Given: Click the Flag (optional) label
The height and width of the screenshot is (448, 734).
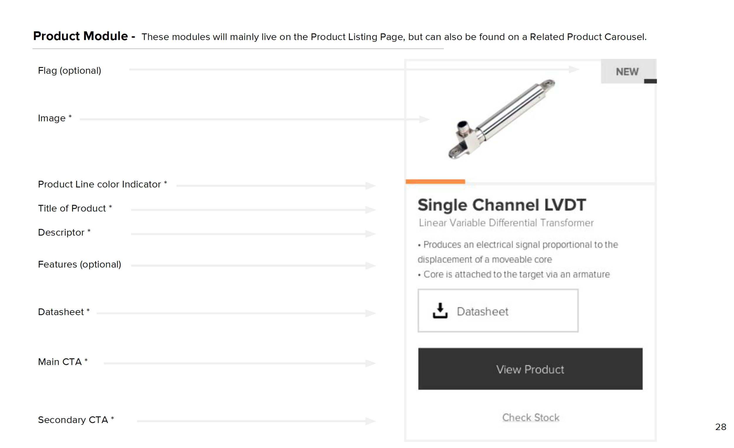Looking at the screenshot, I should [69, 71].
